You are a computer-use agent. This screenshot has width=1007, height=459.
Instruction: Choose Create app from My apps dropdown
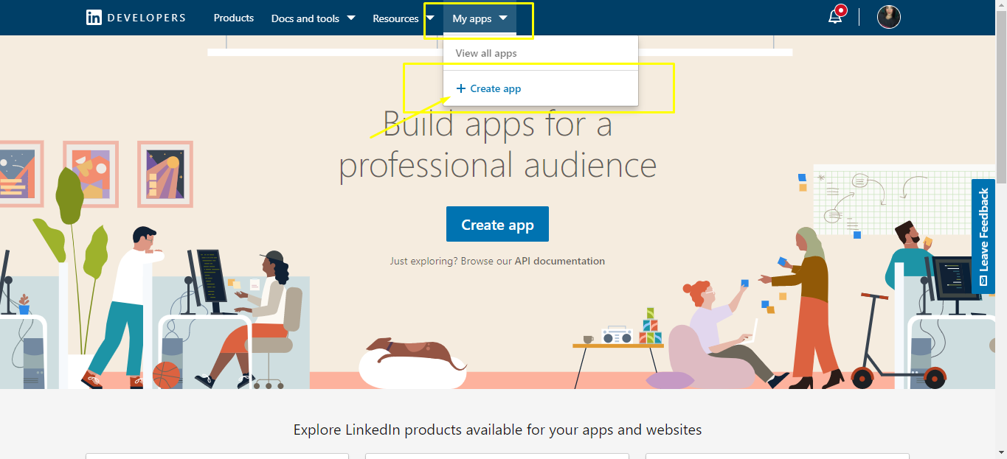(541, 89)
